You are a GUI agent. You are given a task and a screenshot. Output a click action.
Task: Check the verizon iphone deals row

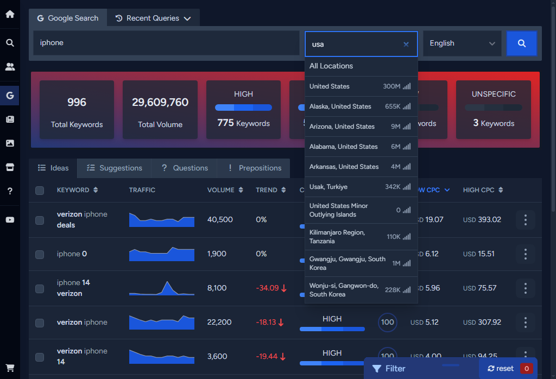(40, 220)
